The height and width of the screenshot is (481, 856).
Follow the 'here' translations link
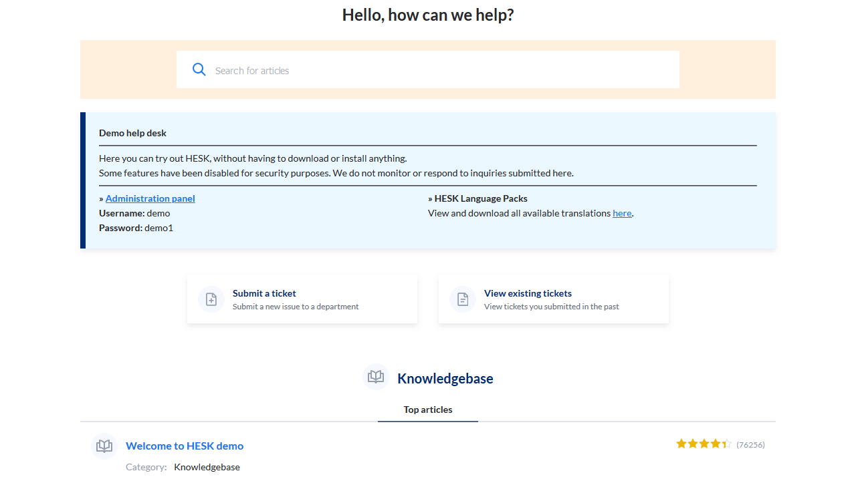click(622, 213)
